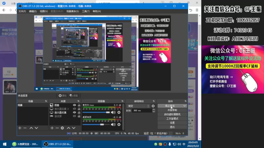Click the "LIVE: 00:00:03" status text

80,134
